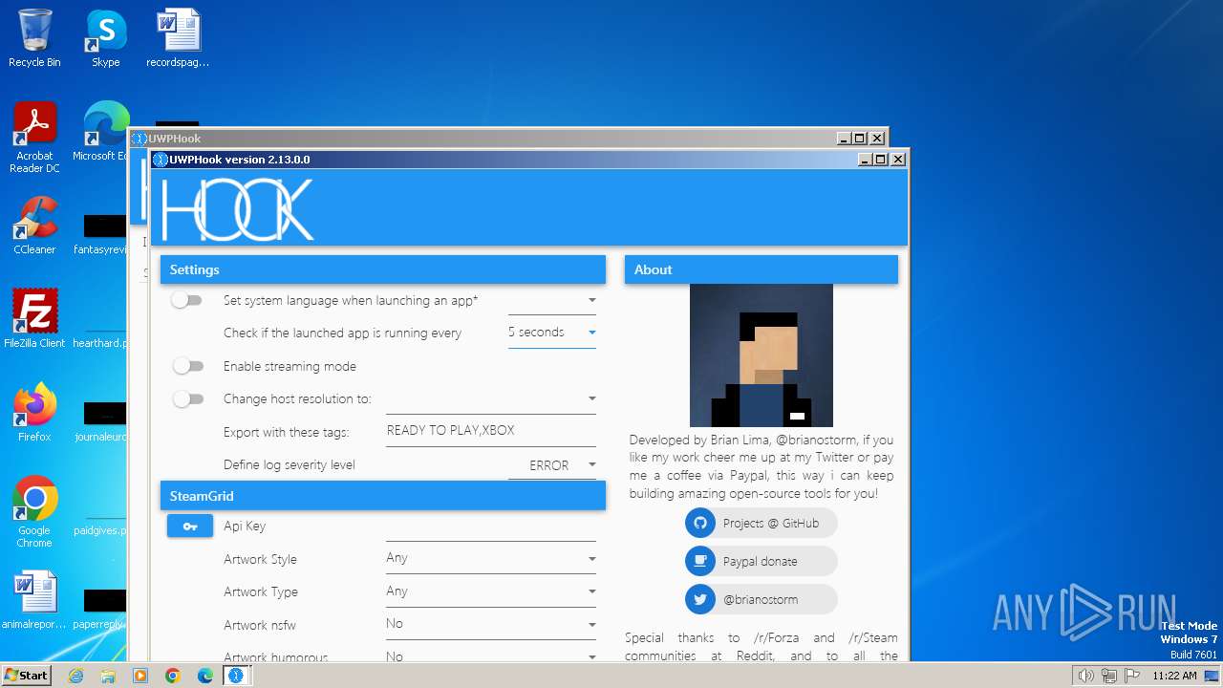Maximize the background UWPHook window
The width and height of the screenshot is (1223, 688).
860,139
